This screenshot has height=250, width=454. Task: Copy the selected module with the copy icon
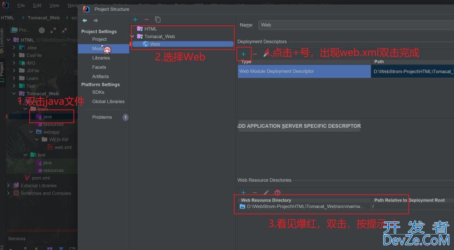(158, 20)
